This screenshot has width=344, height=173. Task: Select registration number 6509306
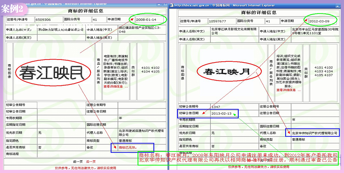[x=43, y=20]
